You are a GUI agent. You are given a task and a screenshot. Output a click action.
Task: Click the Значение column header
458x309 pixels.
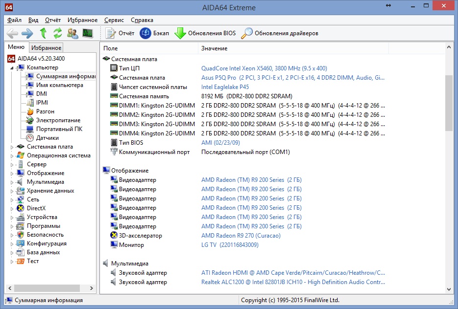tap(293, 48)
